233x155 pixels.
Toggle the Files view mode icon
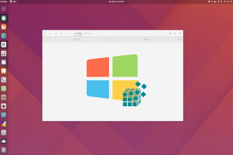point(175,33)
